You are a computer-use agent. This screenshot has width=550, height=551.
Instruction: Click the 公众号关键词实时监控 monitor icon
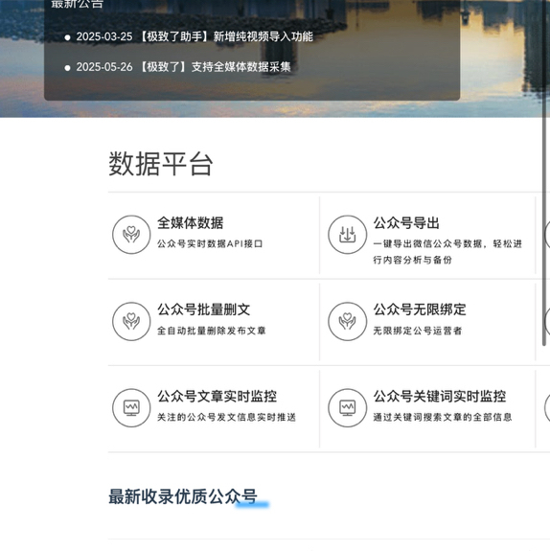click(347, 407)
